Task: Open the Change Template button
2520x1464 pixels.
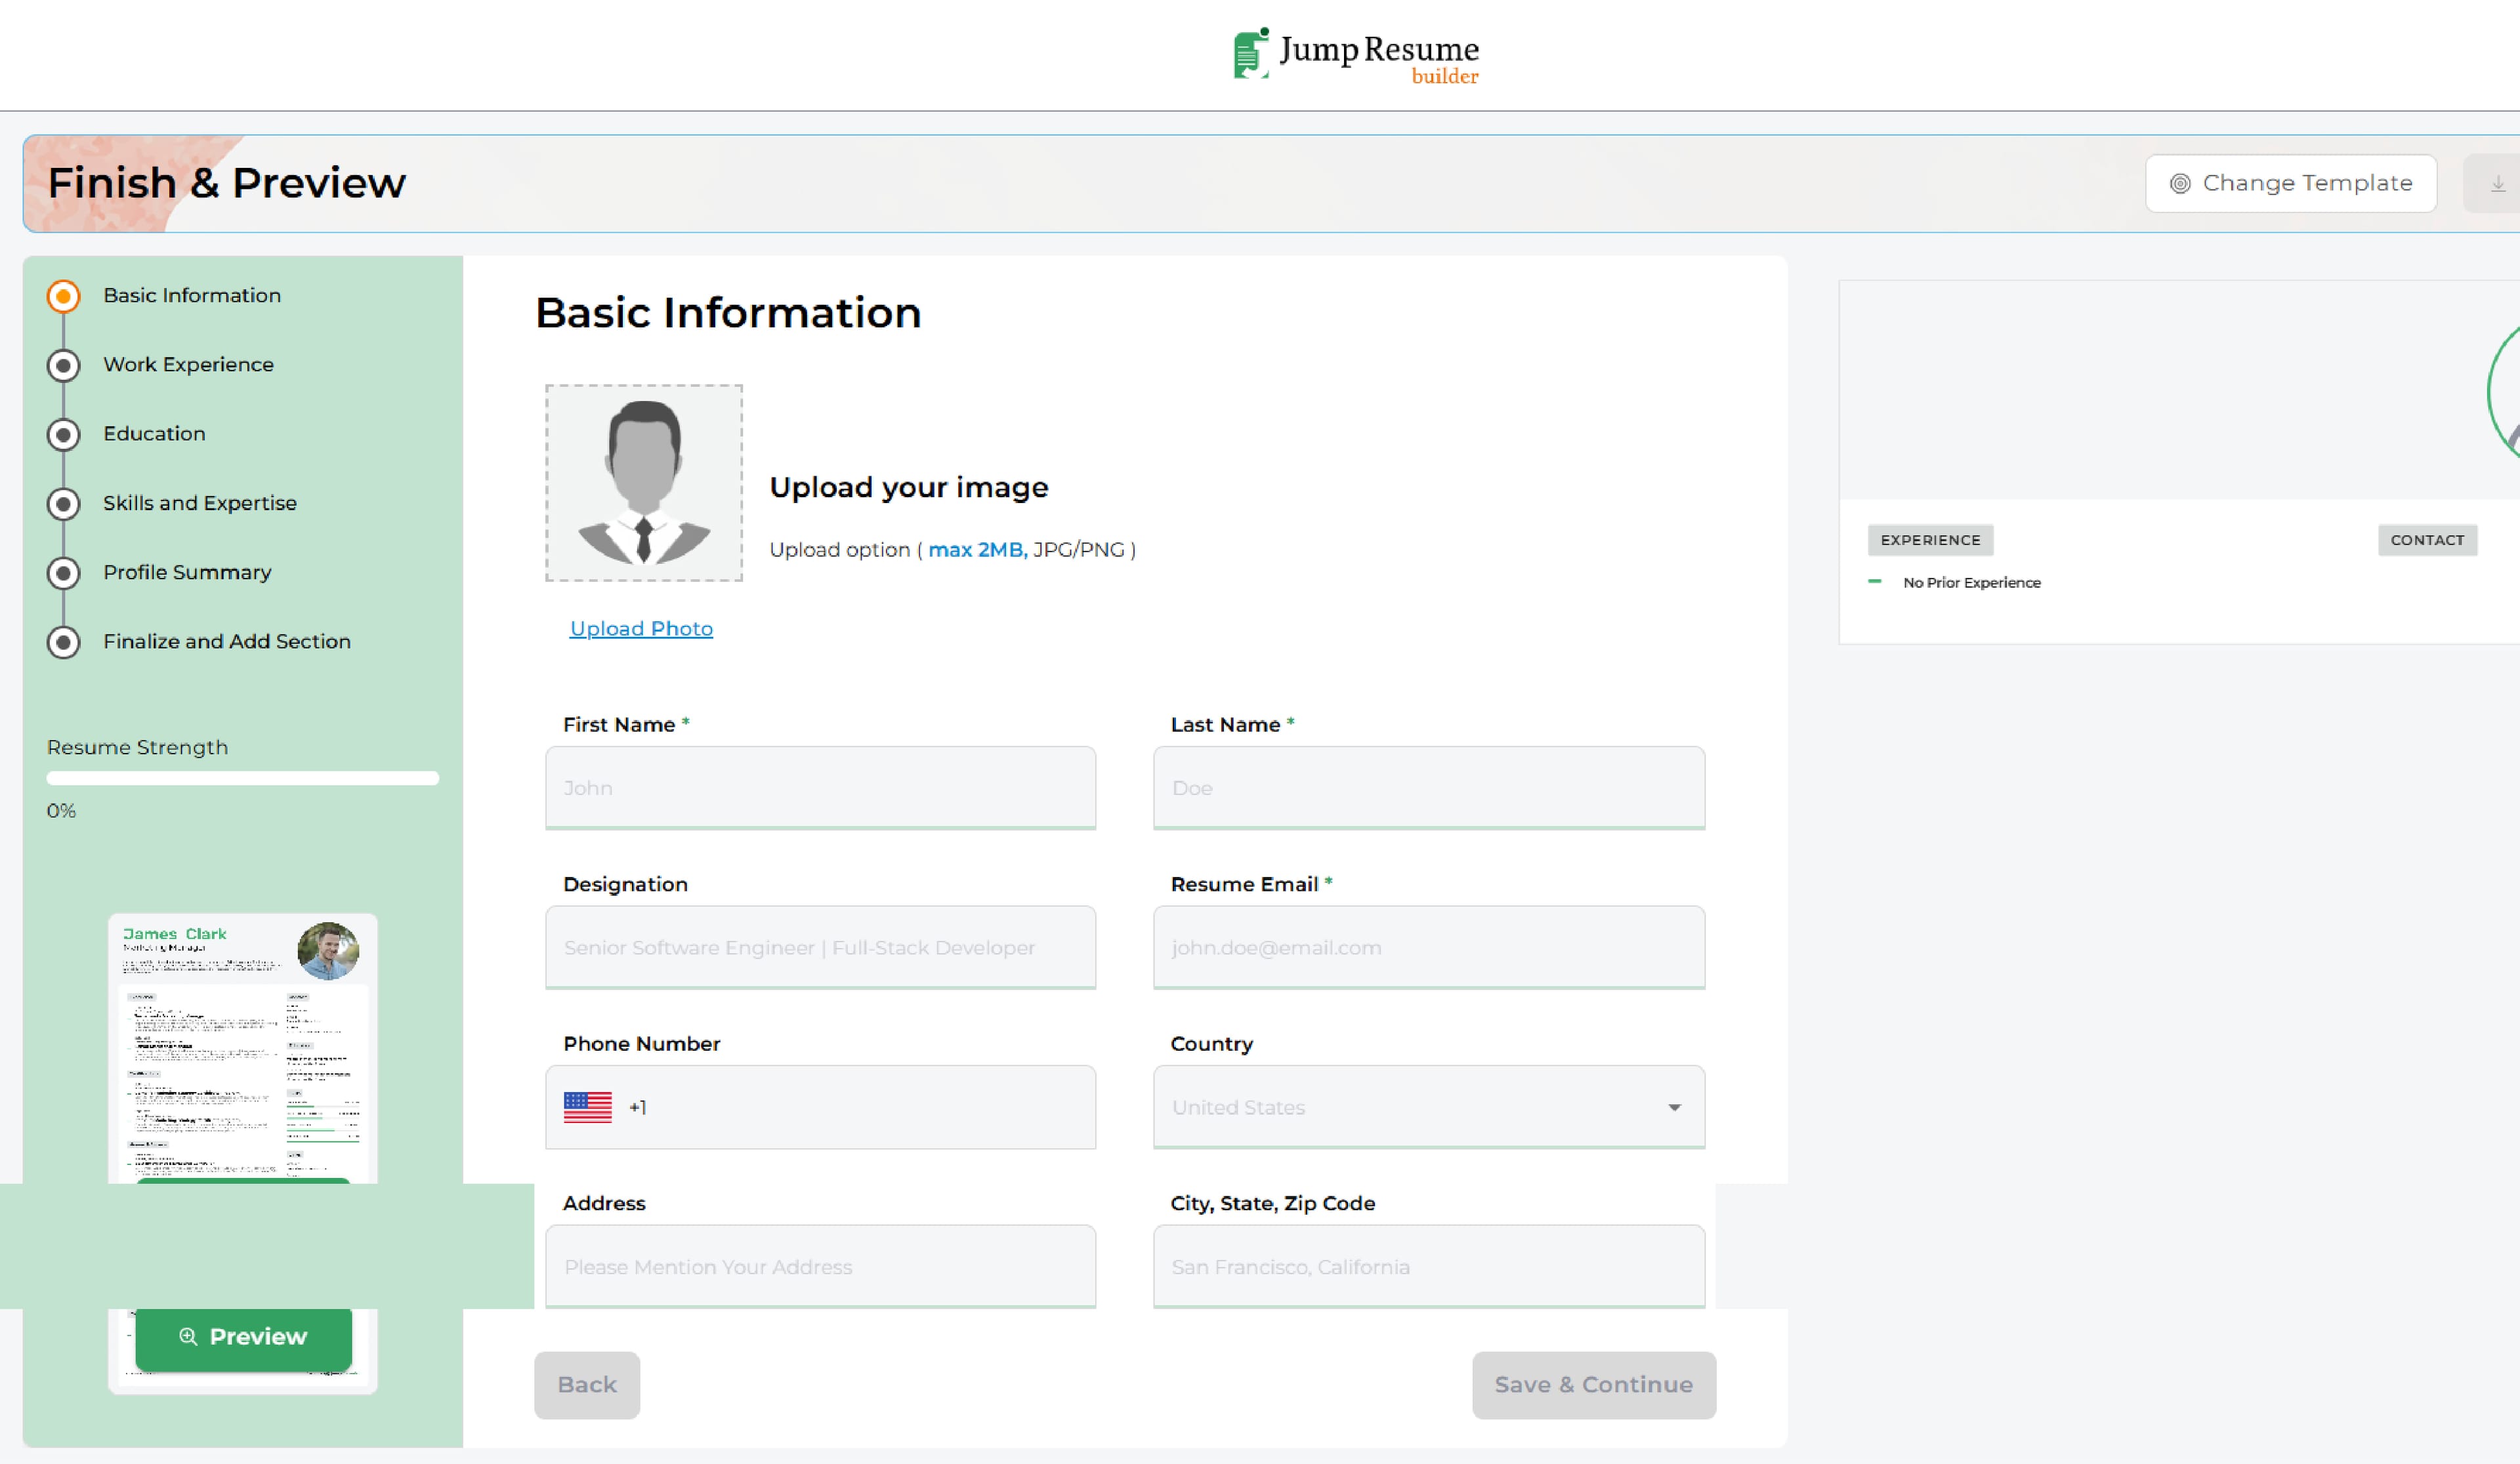Action: pyautogui.click(x=2290, y=184)
